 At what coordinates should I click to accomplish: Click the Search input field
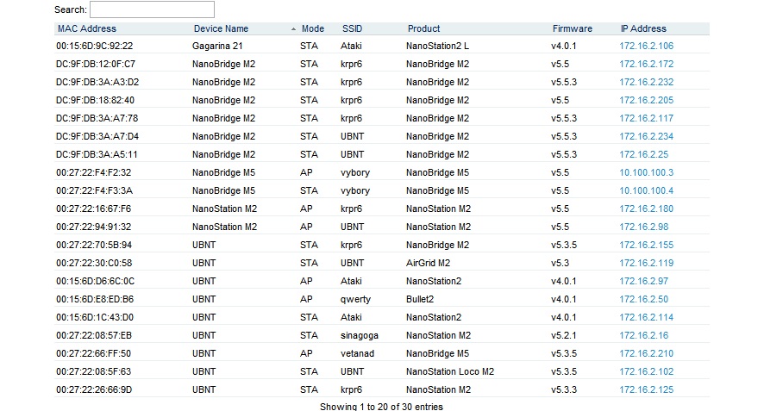coord(152,9)
